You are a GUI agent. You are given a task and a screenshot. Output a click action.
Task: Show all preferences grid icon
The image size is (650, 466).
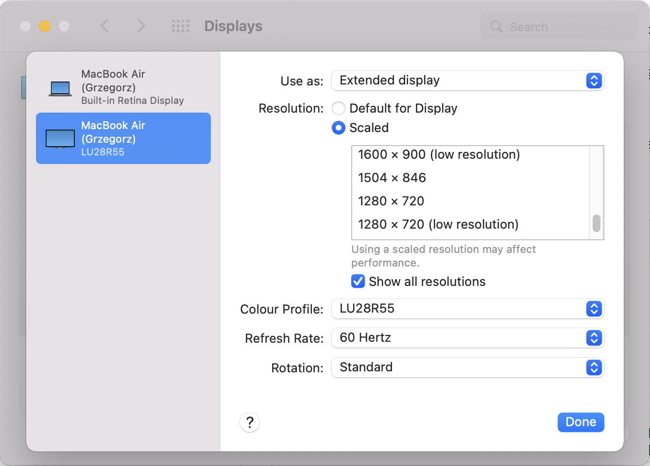(x=181, y=26)
